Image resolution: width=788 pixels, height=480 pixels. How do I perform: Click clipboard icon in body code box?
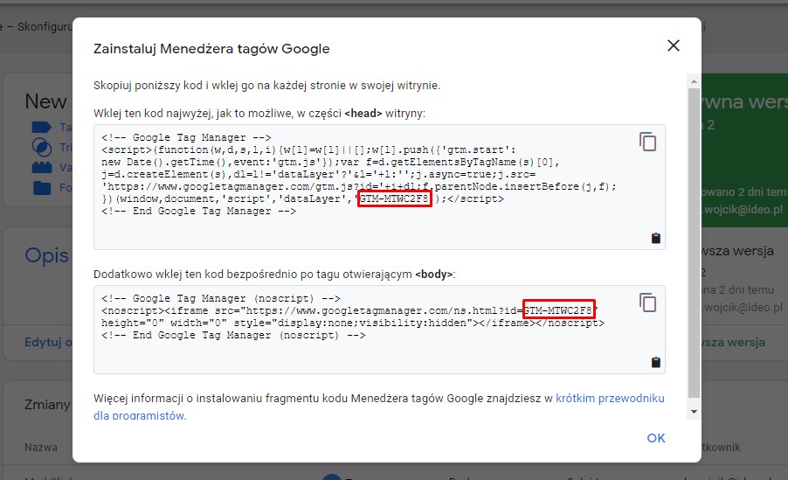pos(656,362)
